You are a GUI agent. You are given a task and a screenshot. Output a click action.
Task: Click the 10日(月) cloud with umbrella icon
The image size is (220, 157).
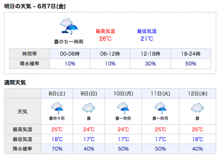click(x=123, y=108)
